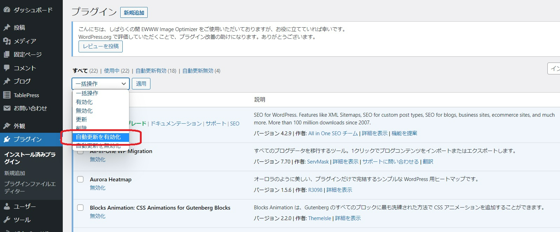Click the media icon beside メディア
The width and height of the screenshot is (560, 232).
tap(7, 41)
